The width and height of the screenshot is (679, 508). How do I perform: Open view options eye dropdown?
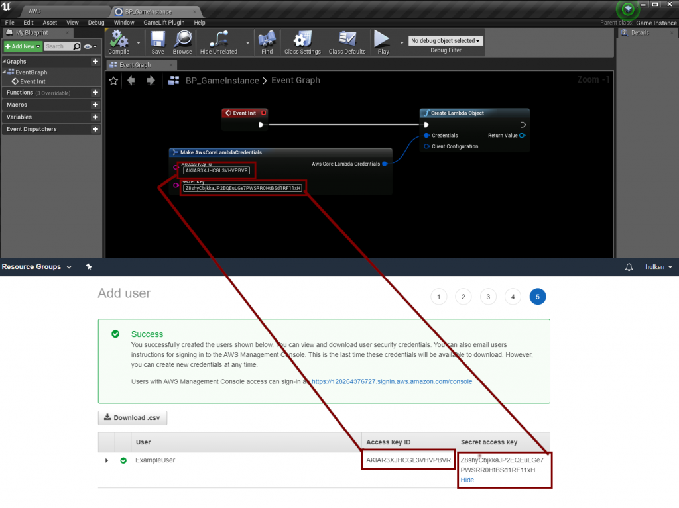(90, 46)
